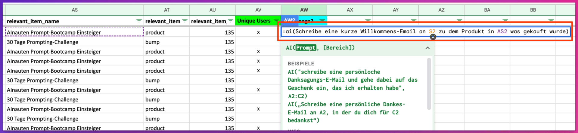Open filter icon in column AT header
The height and width of the screenshot is (133, 578).
(185, 21)
